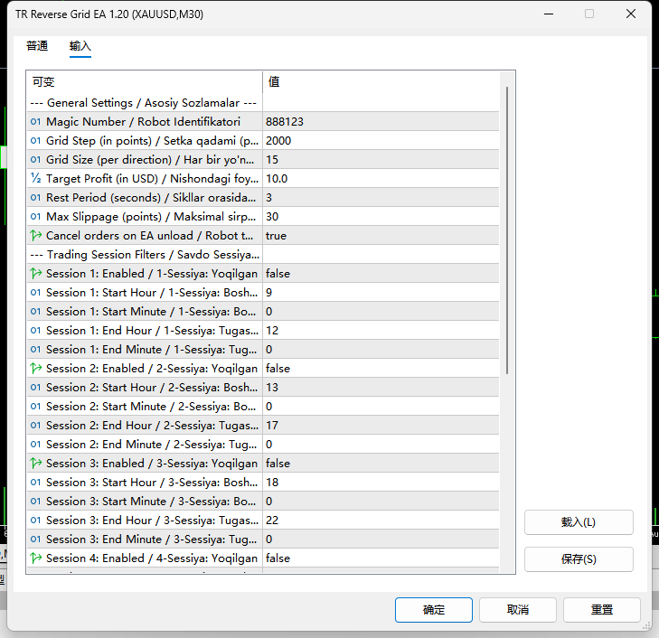Screen dimensions: 659x638
Task: Click the integer icon beside Session 2: Start Hour
Action: [x=36, y=388]
